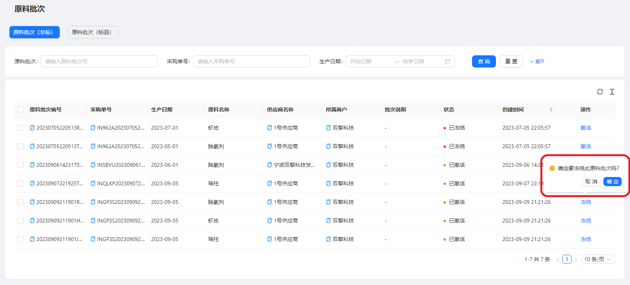
Task: Copy batch number 20230705220513T using its icon
Action: pos(32,146)
